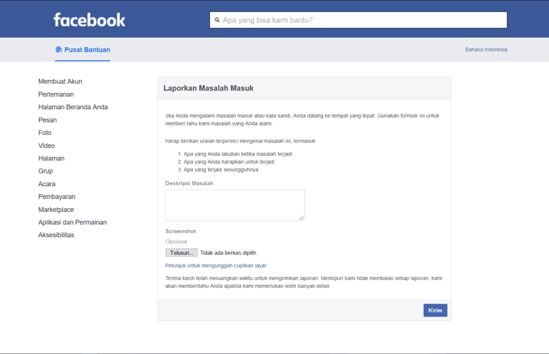Open the screenshot upload instructions link
The image size is (549, 354).
[x=216, y=266]
